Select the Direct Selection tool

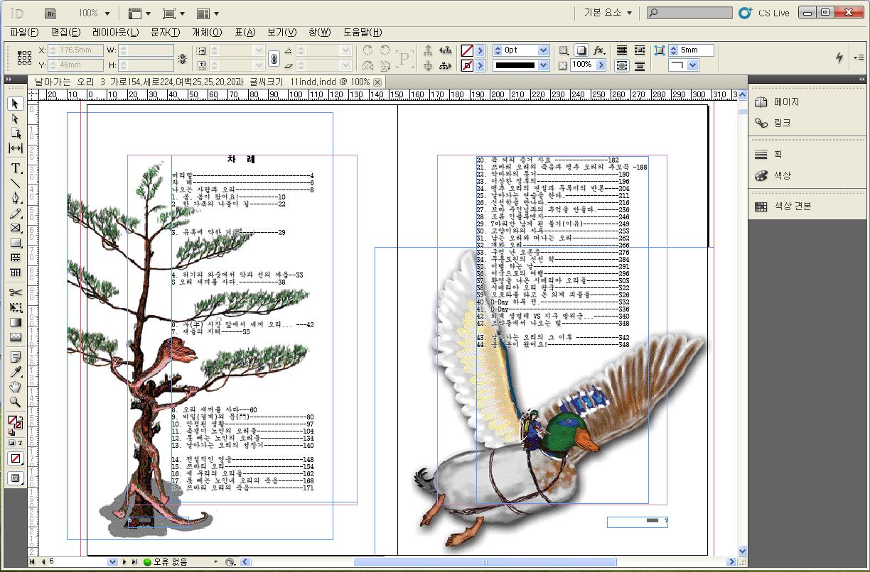pyautogui.click(x=16, y=119)
